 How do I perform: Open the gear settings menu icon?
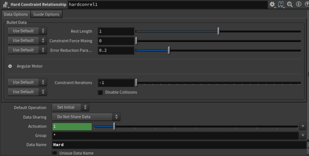pos(272,4)
